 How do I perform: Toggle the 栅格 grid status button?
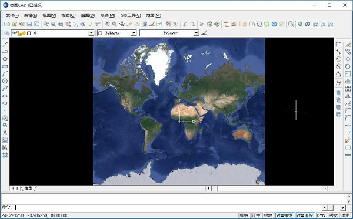[x=244, y=215]
